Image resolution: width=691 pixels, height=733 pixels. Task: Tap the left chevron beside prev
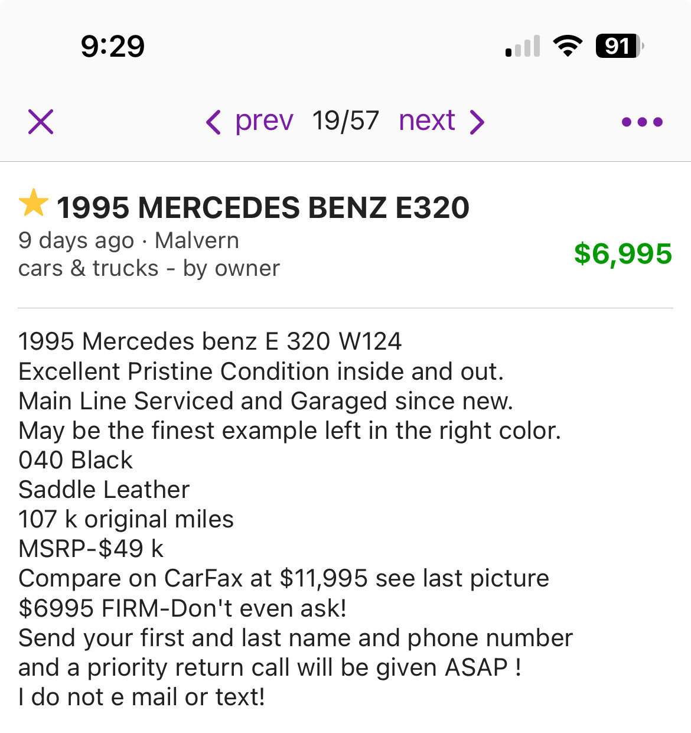pyautogui.click(x=213, y=122)
